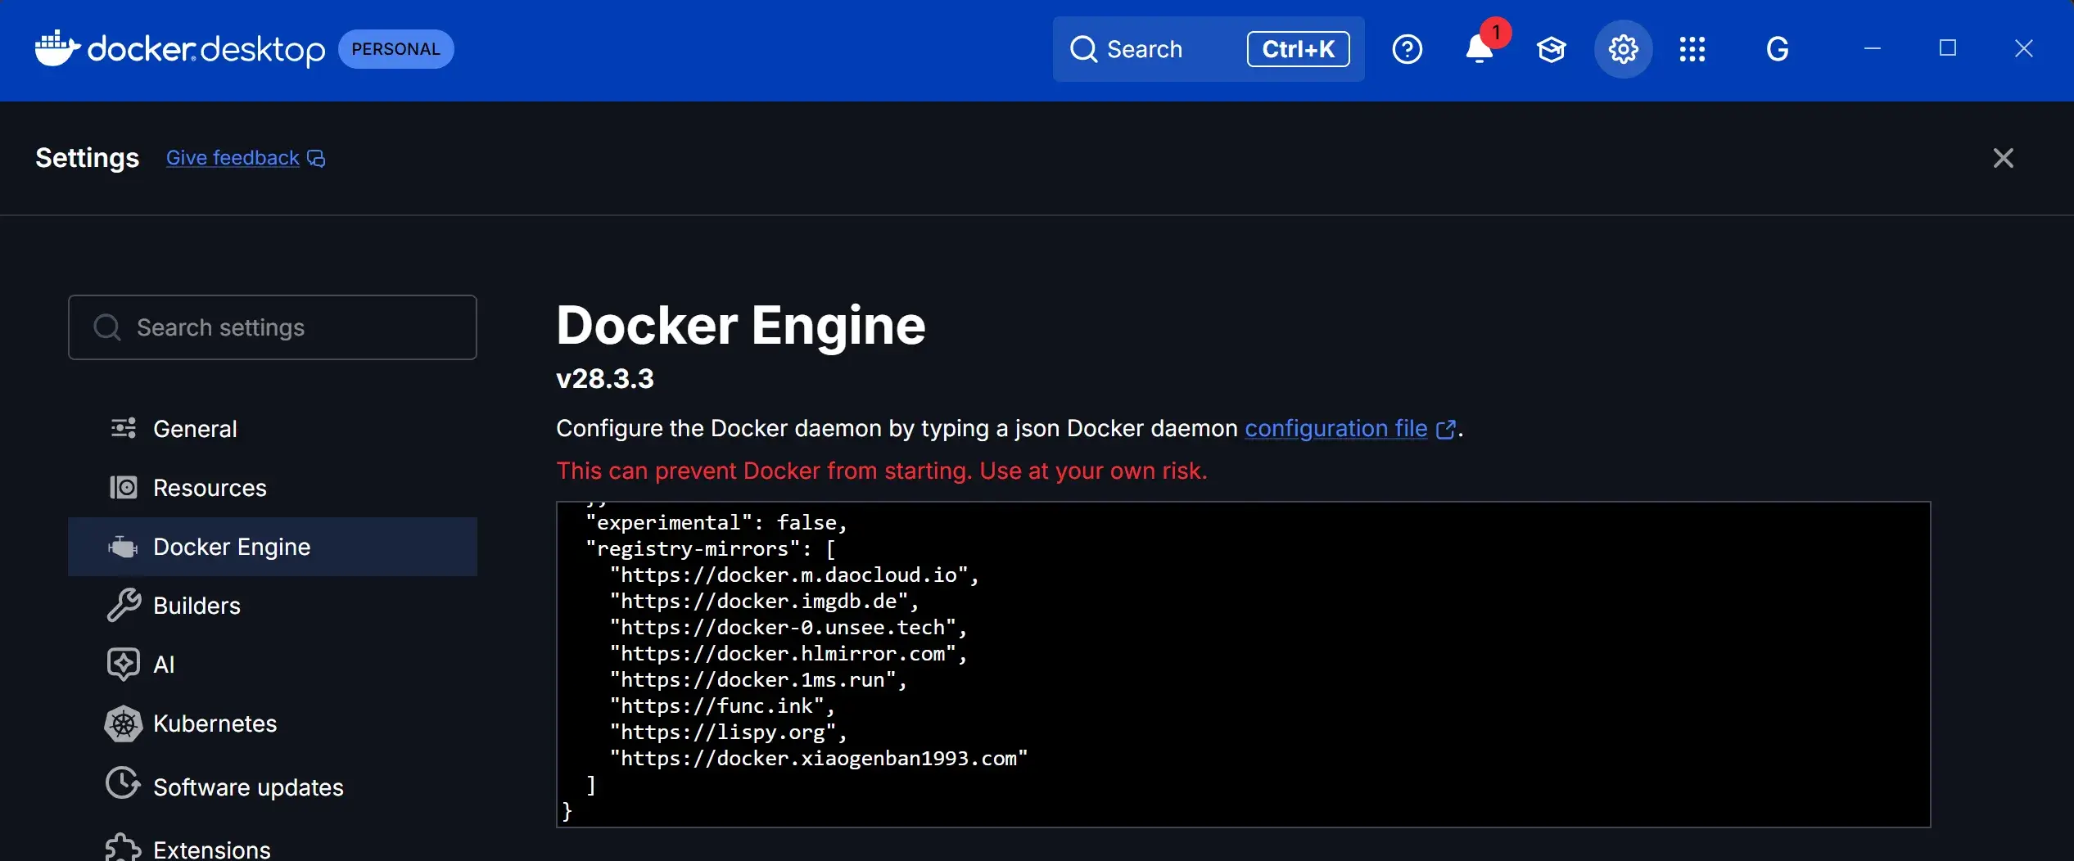The width and height of the screenshot is (2074, 861).
Task: Open Software updates settings
Action: click(273, 787)
